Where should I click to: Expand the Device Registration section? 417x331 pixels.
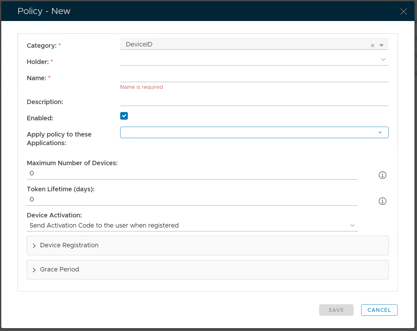pos(69,245)
